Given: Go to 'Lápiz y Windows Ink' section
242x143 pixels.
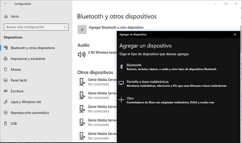Looking at the screenshot, I should tap(26, 102).
